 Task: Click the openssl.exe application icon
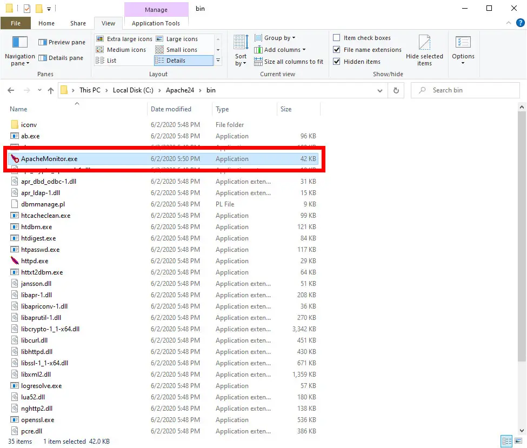coord(15,420)
